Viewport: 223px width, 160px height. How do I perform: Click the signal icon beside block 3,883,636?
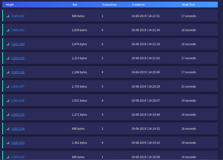[x=8, y=101]
